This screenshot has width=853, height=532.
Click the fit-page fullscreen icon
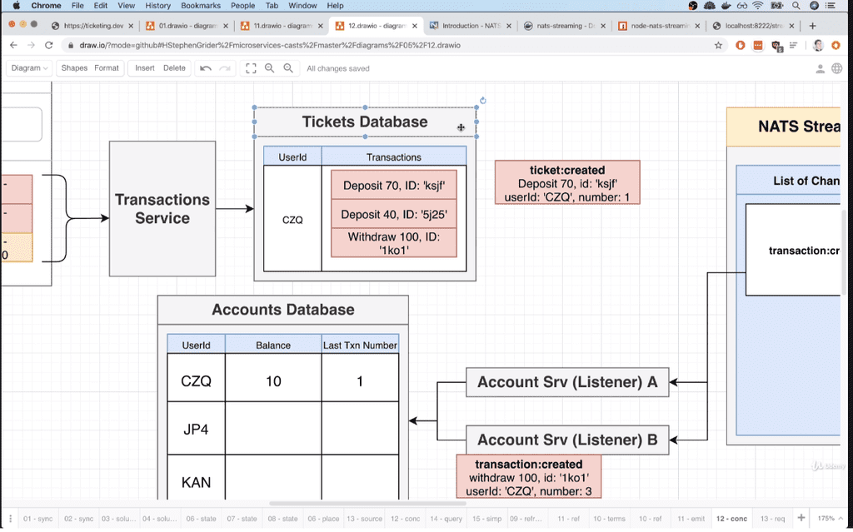251,68
